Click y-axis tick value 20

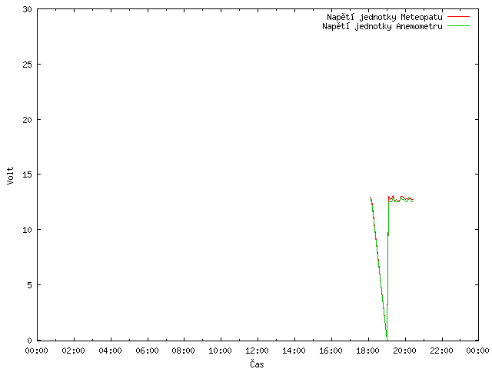(x=28, y=120)
